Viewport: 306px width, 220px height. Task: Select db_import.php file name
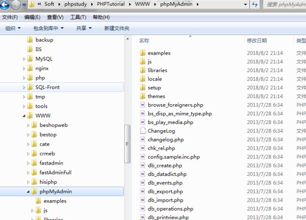(x=166, y=200)
